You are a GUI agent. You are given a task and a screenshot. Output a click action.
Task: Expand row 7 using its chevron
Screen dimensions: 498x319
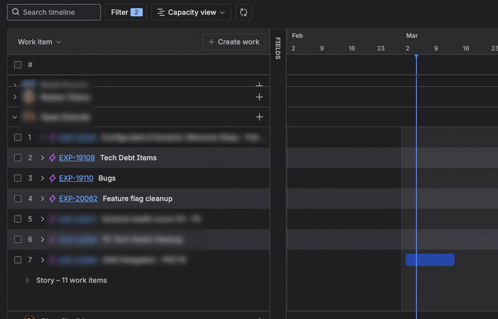[x=42, y=260]
